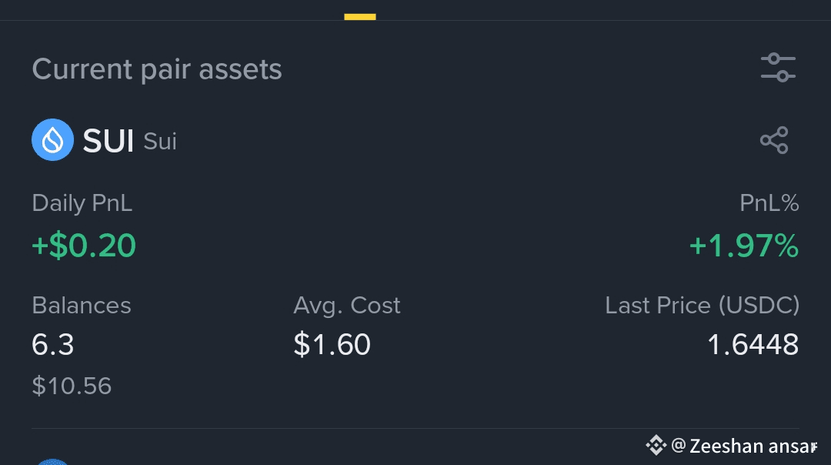Click the gray Sui full name label

click(160, 142)
